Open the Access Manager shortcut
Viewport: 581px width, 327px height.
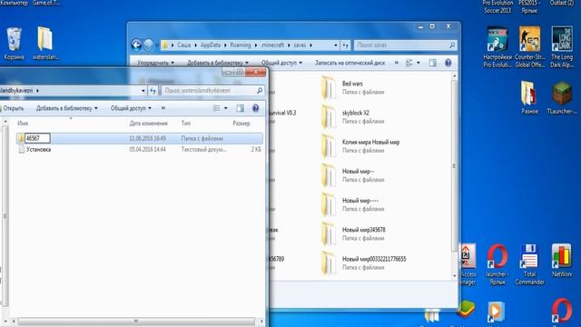pyautogui.click(x=468, y=264)
